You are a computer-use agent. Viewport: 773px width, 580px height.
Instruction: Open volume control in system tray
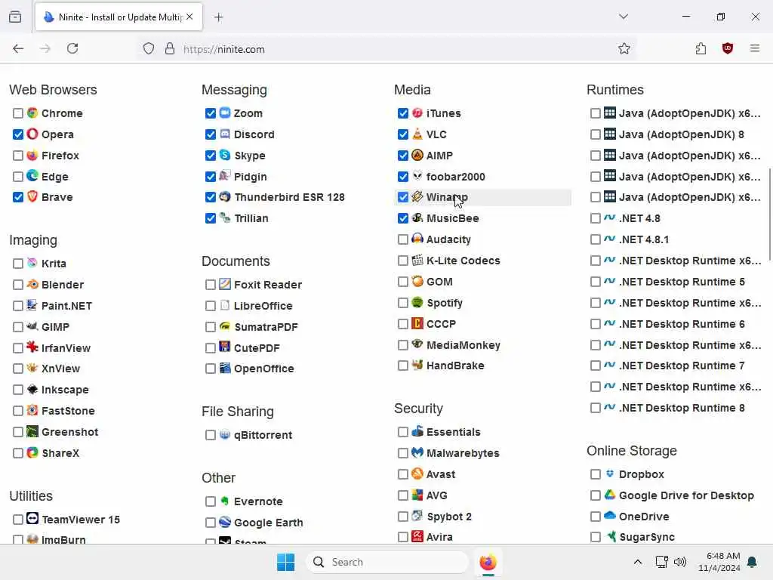coord(680,562)
